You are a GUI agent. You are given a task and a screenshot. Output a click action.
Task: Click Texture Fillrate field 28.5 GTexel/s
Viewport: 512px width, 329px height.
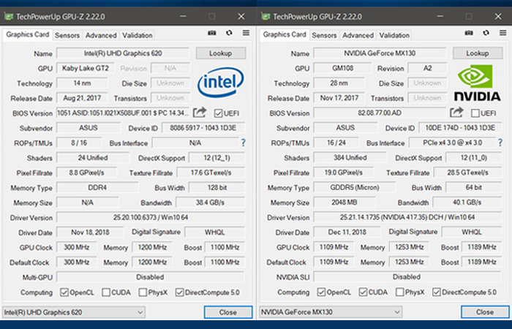coord(467,173)
